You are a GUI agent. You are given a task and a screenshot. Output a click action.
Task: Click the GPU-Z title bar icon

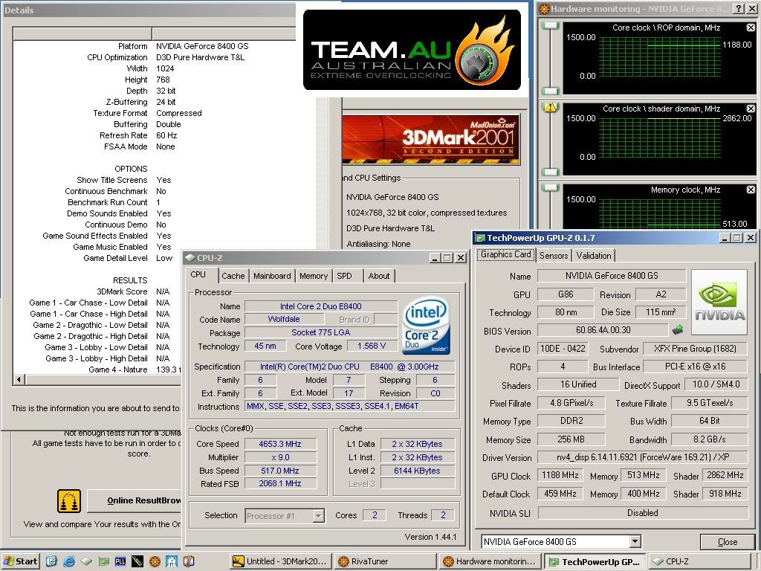[x=480, y=238]
